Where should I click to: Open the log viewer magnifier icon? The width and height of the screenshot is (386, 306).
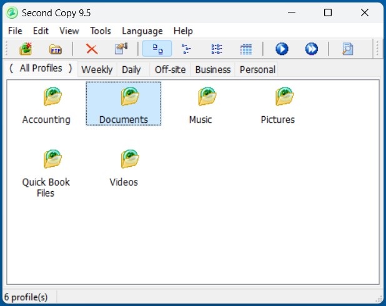[x=348, y=49]
